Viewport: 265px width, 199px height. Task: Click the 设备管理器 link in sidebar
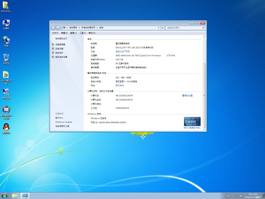[60, 44]
